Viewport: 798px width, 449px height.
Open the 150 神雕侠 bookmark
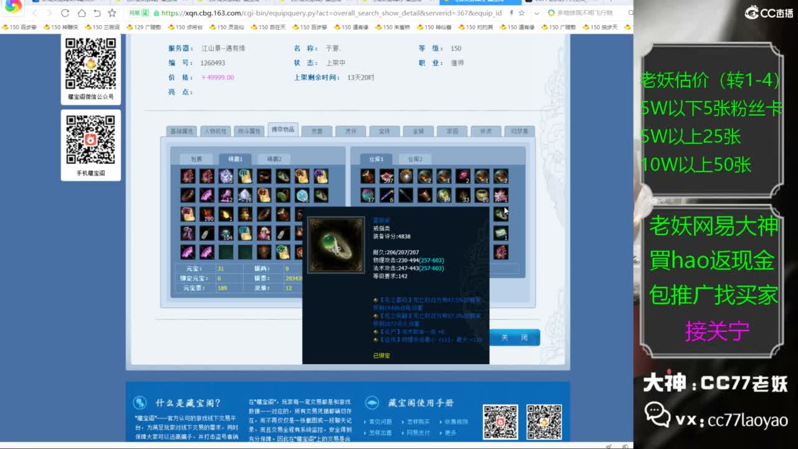click(65, 27)
